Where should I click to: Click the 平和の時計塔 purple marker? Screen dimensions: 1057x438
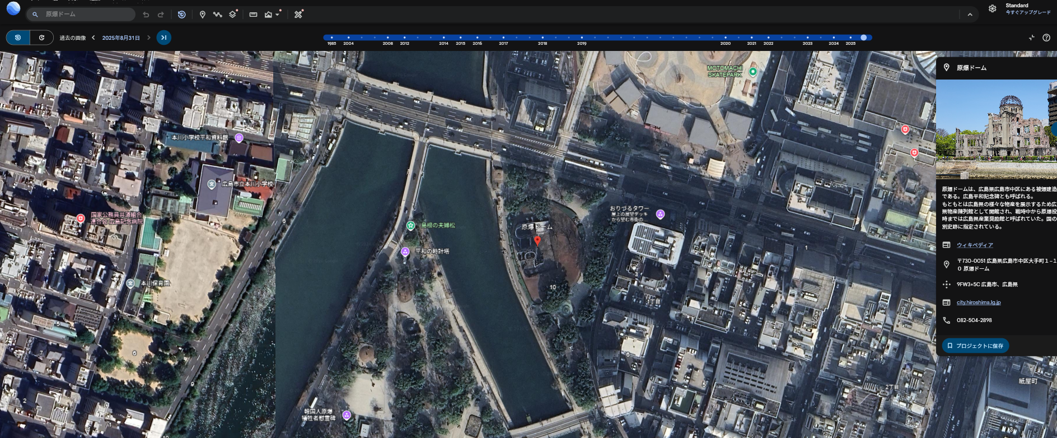pyautogui.click(x=405, y=251)
